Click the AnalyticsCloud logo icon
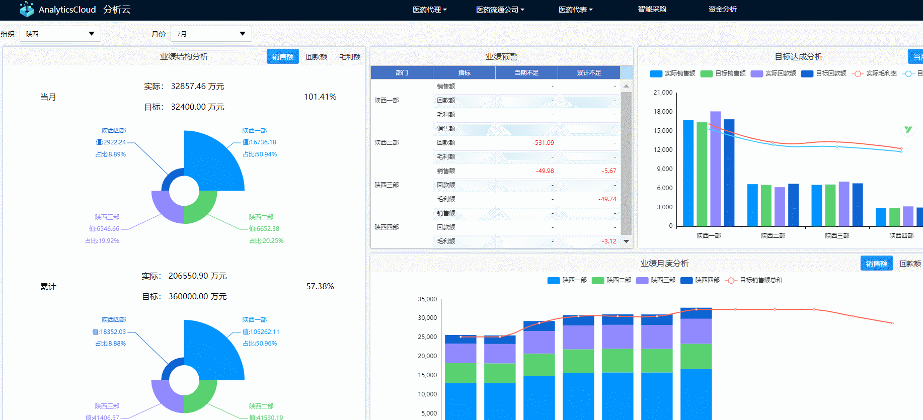923x420 pixels. coord(27,9)
